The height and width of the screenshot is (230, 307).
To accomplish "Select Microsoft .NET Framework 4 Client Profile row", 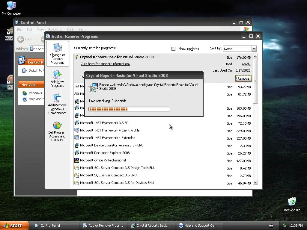I will tap(163, 131).
